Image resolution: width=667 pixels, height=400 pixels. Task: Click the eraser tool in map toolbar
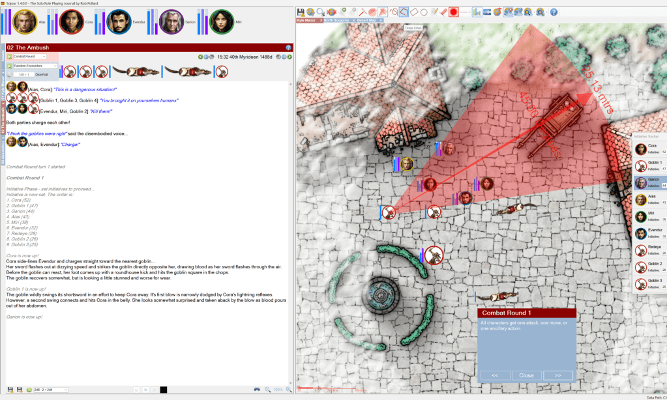[443, 12]
